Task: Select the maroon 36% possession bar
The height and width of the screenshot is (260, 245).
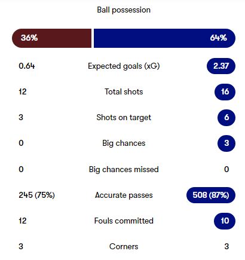Action: (52, 38)
